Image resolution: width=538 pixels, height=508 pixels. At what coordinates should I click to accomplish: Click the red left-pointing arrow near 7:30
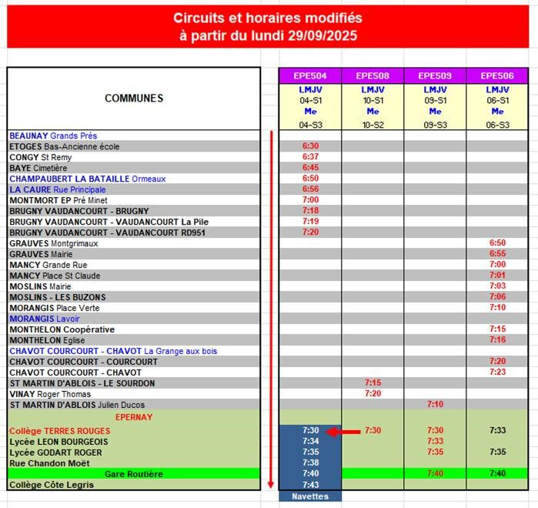pos(344,431)
